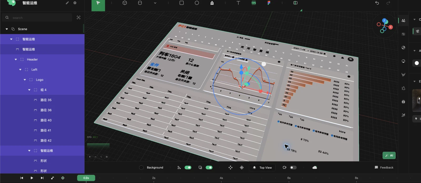
Task: Collapse the Scene tree
Action: pos(7,29)
